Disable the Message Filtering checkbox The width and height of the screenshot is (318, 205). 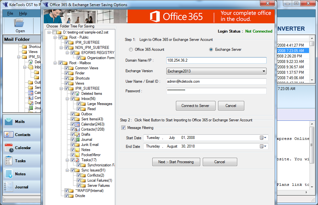pyautogui.click(x=124, y=128)
